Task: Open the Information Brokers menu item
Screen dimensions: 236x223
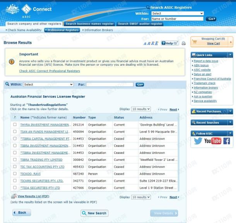Action: pos(98,30)
